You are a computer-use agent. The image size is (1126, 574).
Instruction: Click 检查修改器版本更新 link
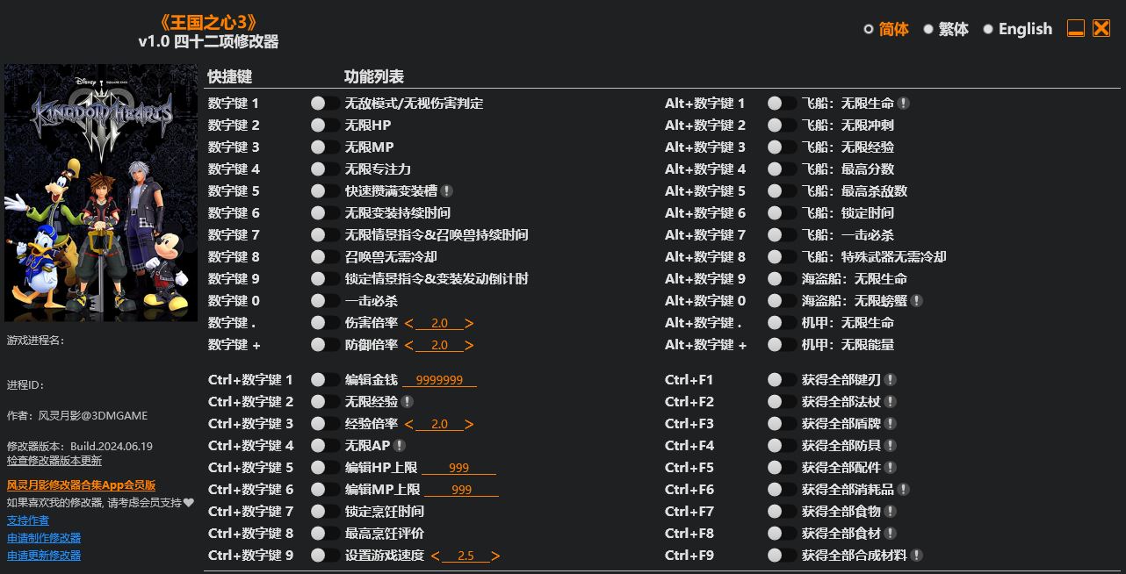(54, 461)
